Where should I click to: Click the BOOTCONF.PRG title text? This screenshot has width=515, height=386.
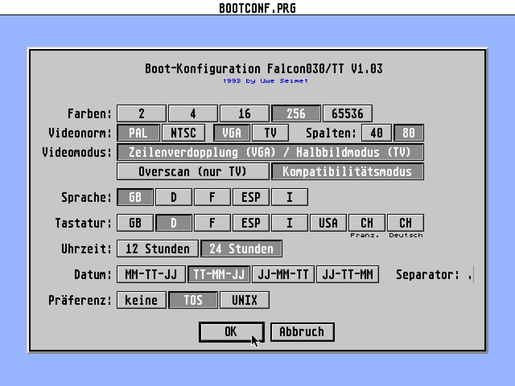click(x=257, y=8)
